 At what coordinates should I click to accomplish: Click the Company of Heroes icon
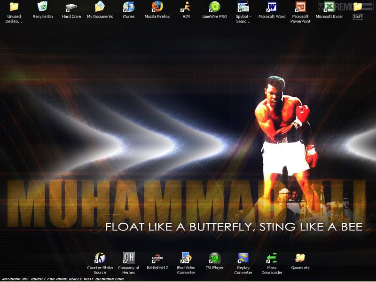click(128, 258)
